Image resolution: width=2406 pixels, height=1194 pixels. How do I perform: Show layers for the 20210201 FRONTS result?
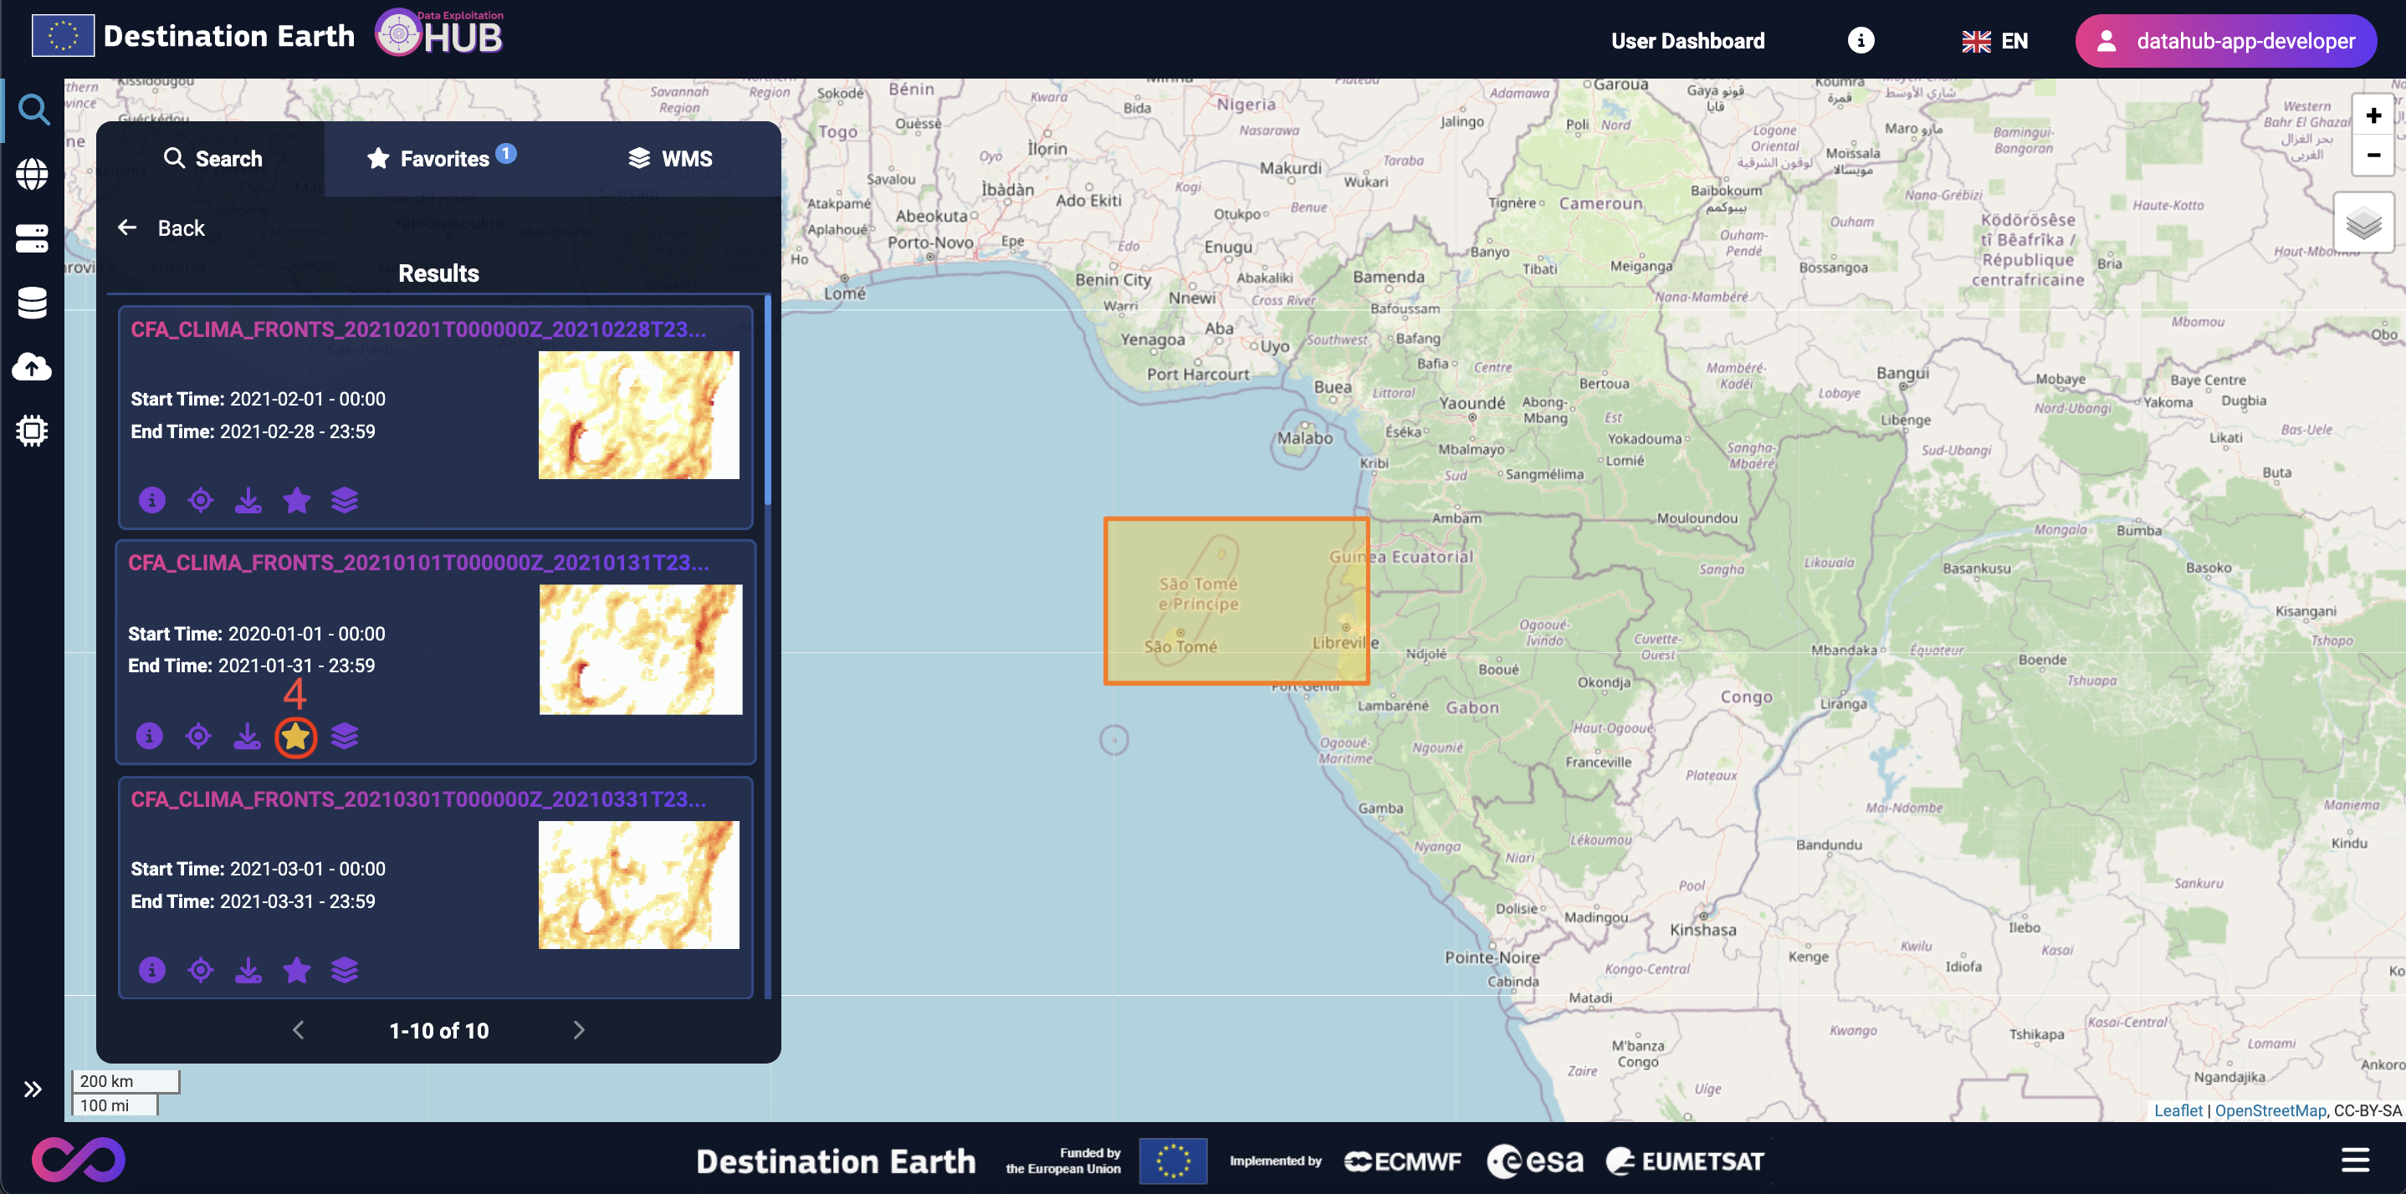tap(345, 500)
